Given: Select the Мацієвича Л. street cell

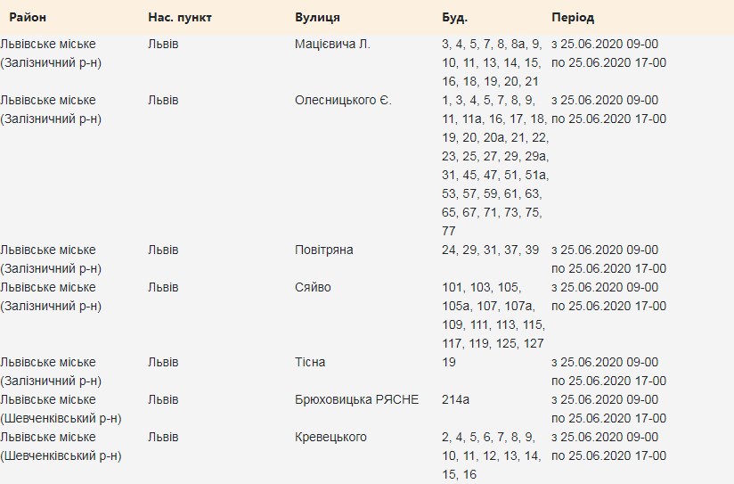Looking at the screenshot, I should coord(332,44).
